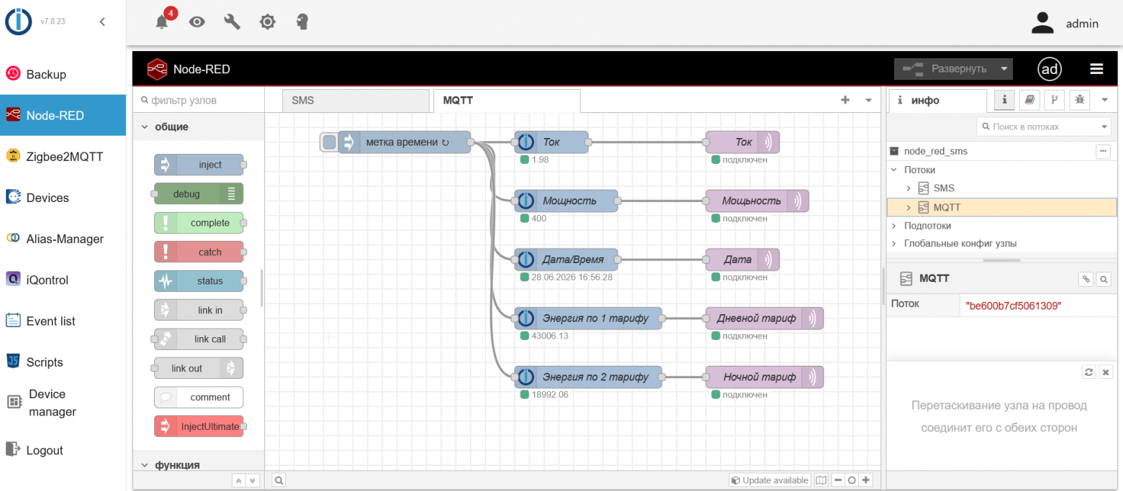
Task: Expand the SMS flow in the info tree
Action: pyautogui.click(x=908, y=188)
